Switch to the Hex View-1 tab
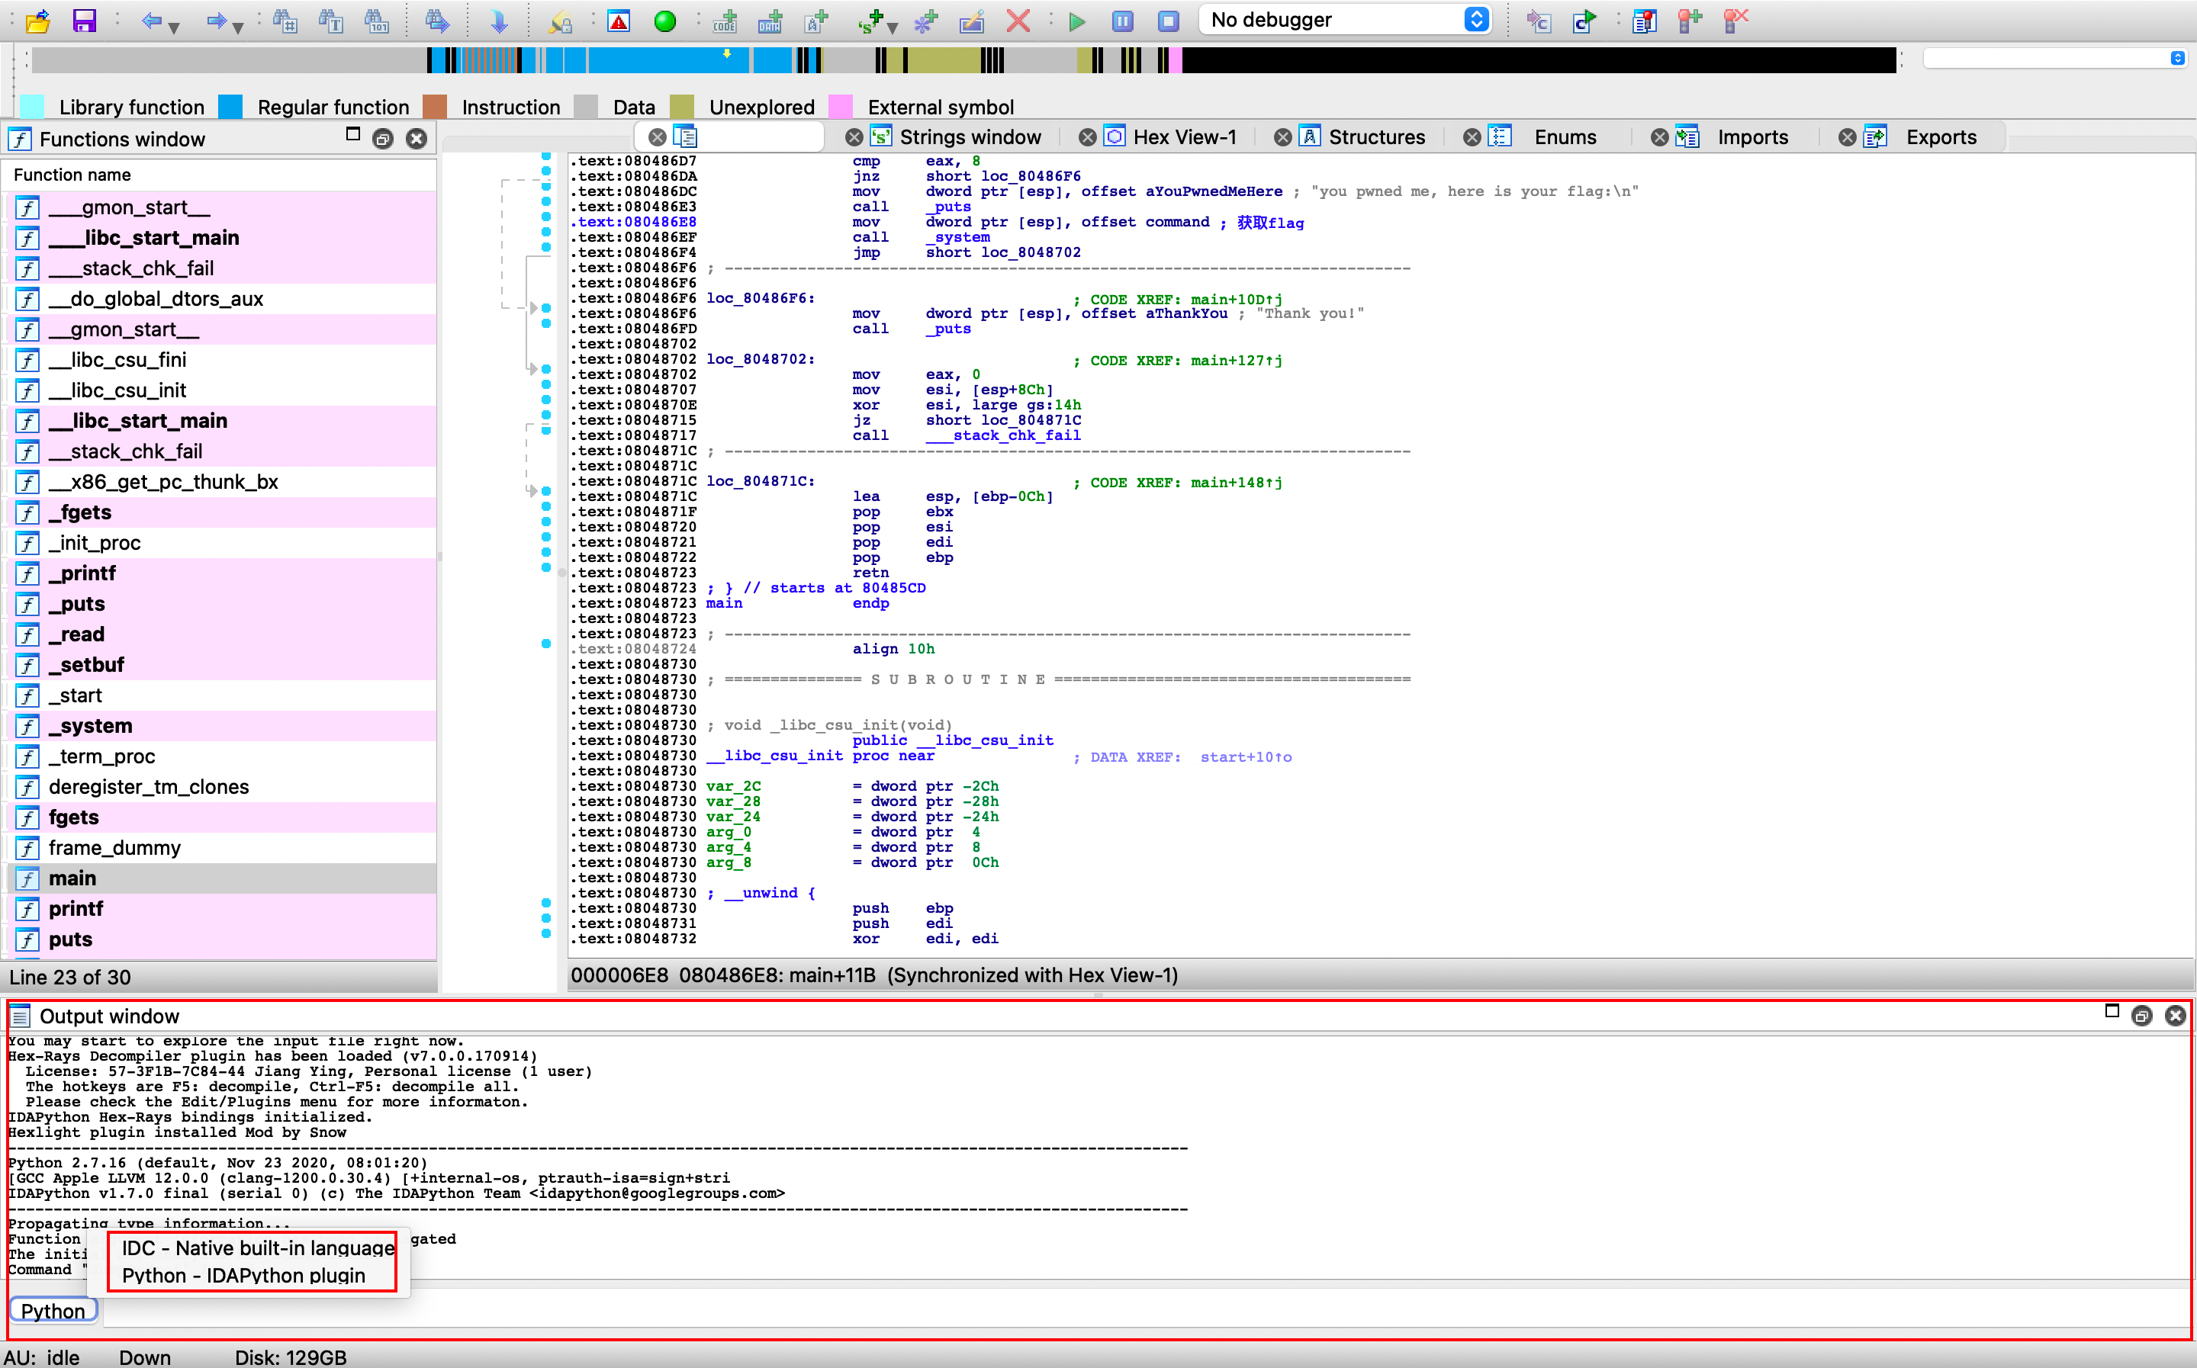This screenshot has height=1368, width=2197. (x=1183, y=136)
